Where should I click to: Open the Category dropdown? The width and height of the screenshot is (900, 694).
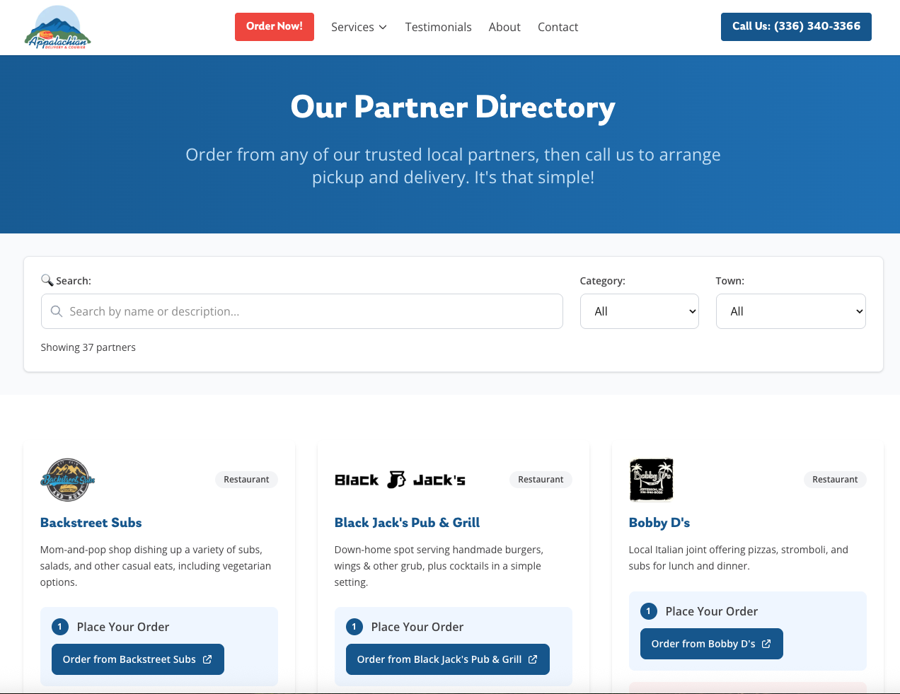coord(639,311)
